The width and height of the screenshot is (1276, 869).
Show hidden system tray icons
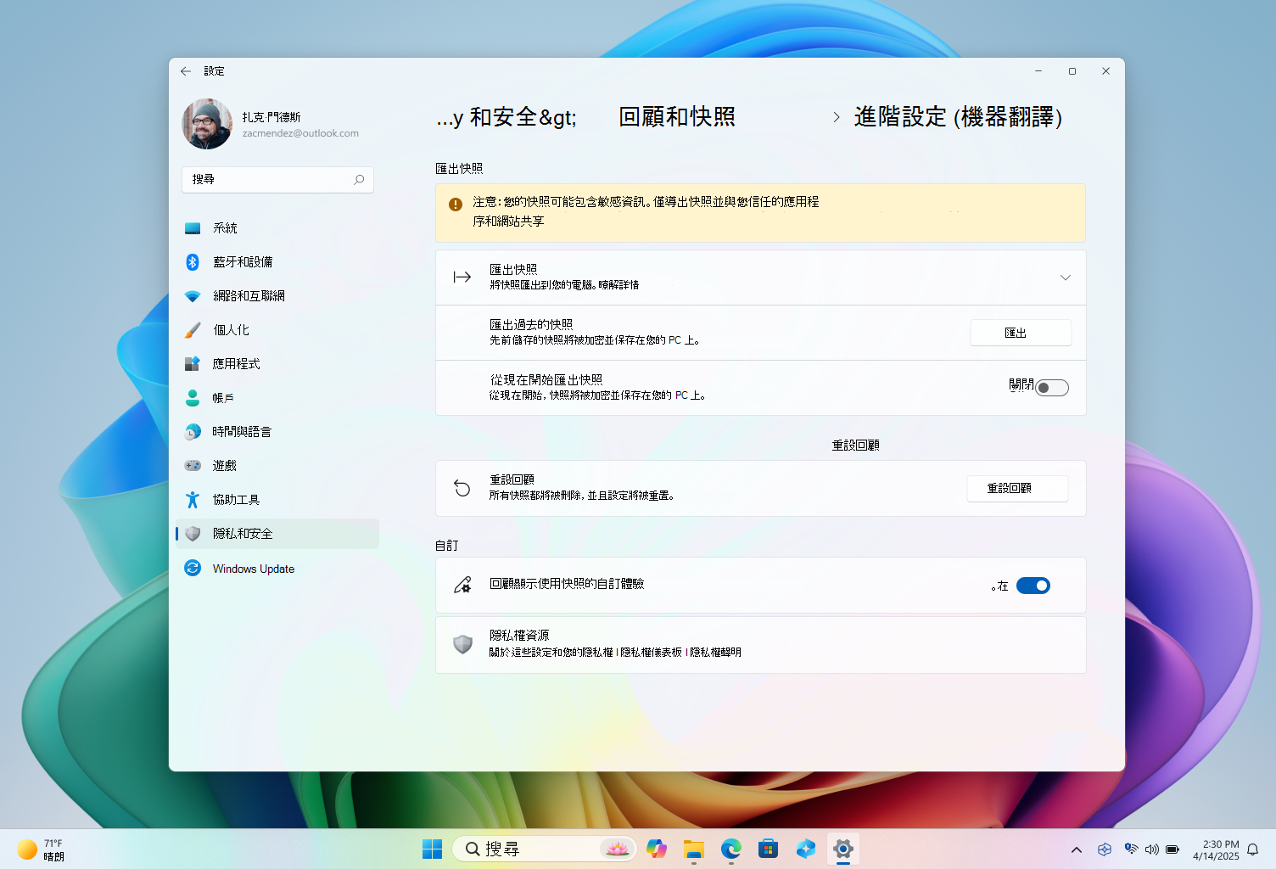[x=1077, y=849]
